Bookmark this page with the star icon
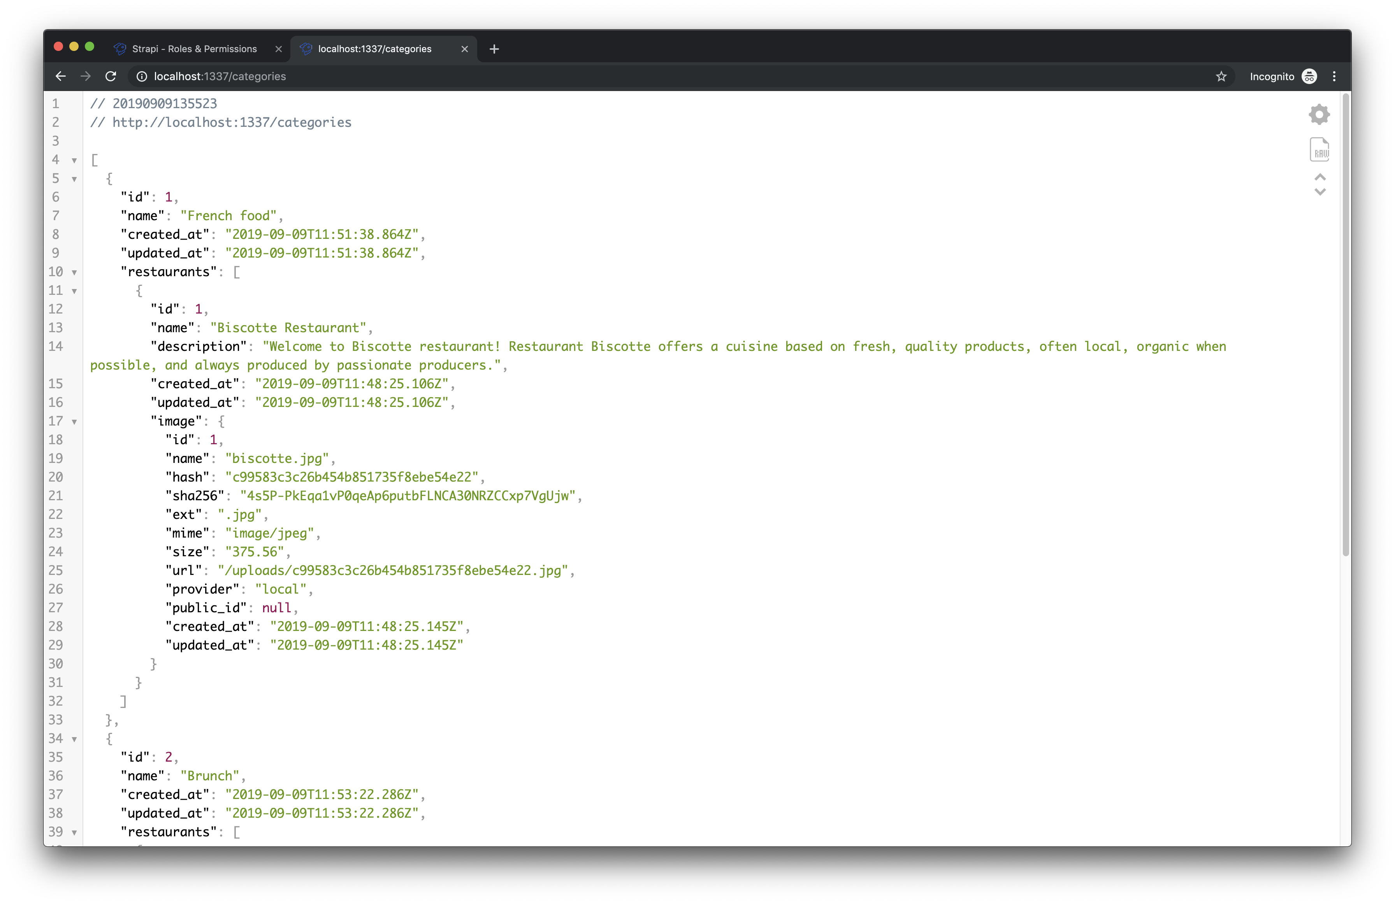Image resolution: width=1395 pixels, height=904 pixels. click(1222, 76)
